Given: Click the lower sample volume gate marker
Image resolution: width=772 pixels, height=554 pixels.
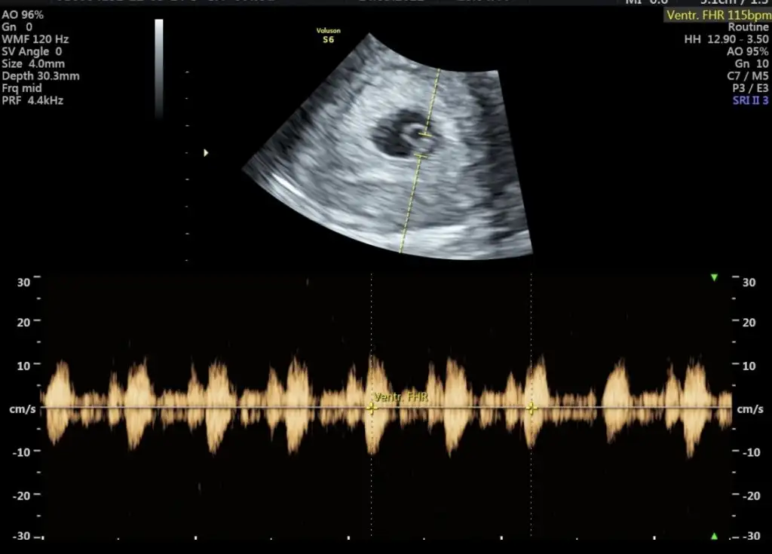Looking at the screenshot, I should pos(420,156).
